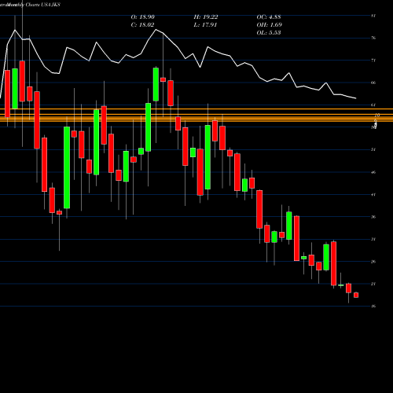Click the 36 price axis label
393x393 pixels.
[373, 217]
